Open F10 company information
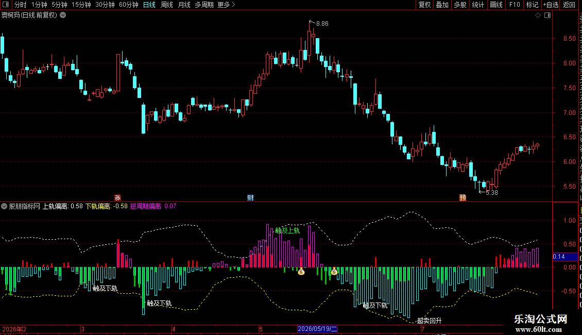The height and width of the screenshot is (335, 582). 515,5
